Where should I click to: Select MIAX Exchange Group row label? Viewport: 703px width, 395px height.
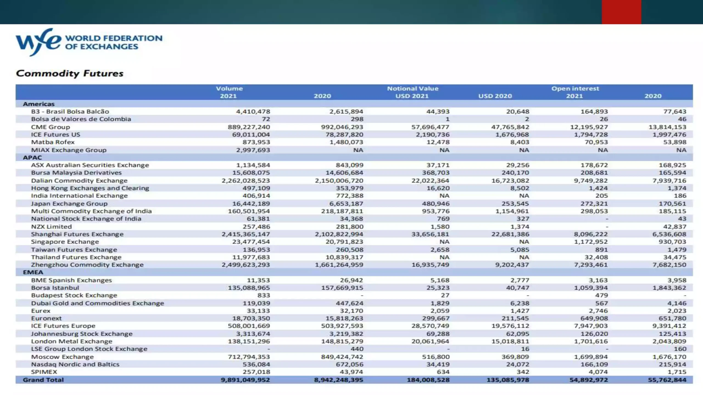point(69,150)
